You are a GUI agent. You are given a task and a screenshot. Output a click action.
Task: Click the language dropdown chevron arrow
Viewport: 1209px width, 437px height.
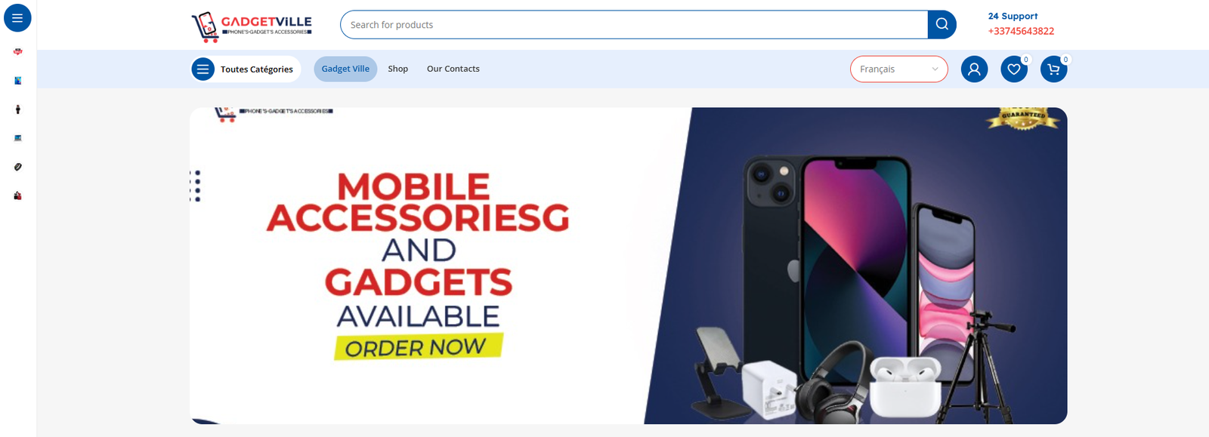tap(935, 69)
